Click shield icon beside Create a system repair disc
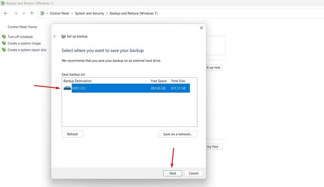 [x=4, y=50]
